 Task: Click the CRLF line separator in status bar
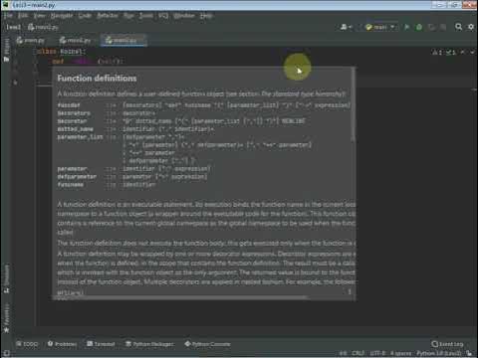pos(358,353)
